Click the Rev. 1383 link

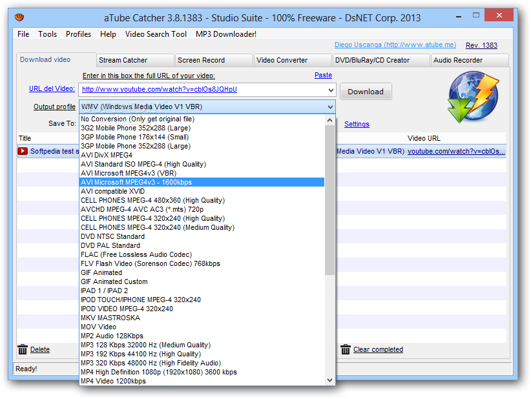pos(481,45)
